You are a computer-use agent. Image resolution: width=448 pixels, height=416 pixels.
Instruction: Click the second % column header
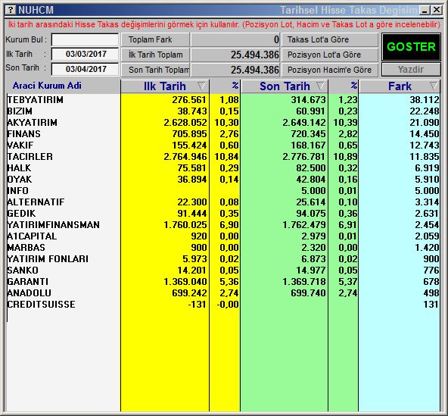click(x=354, y=86)
